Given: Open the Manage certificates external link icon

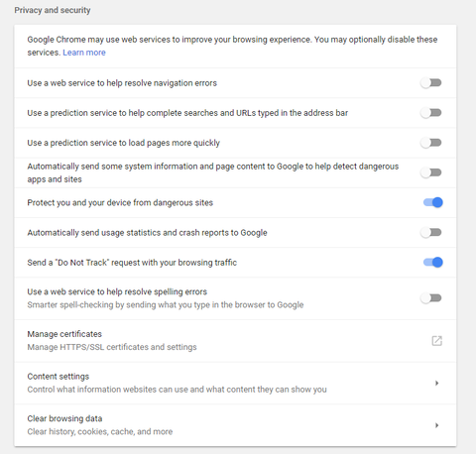Looking at the screenshot, I should pos(436,341).
